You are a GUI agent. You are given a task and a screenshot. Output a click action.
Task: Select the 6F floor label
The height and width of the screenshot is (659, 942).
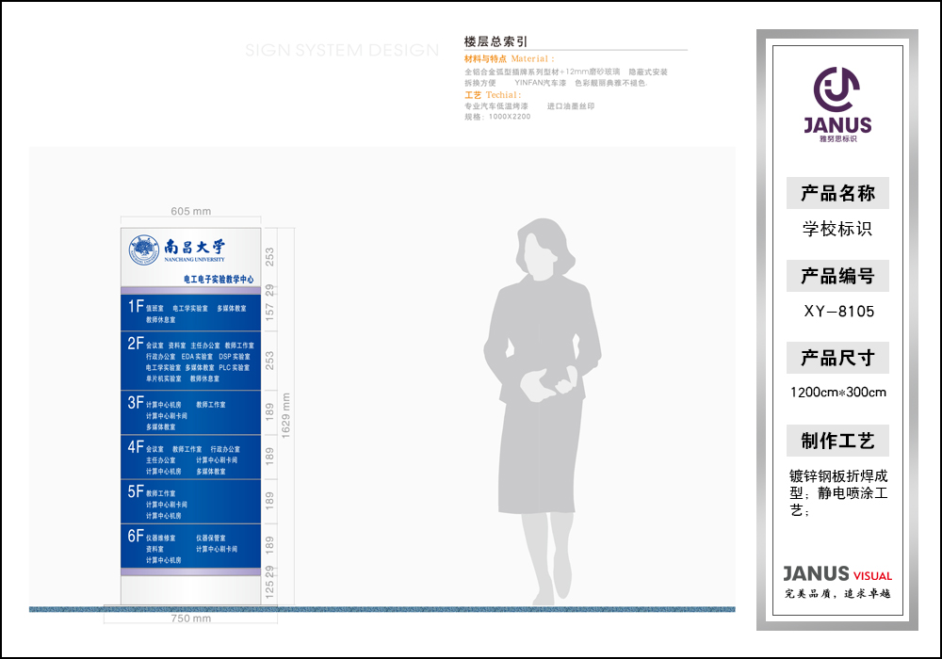point(136,536)
